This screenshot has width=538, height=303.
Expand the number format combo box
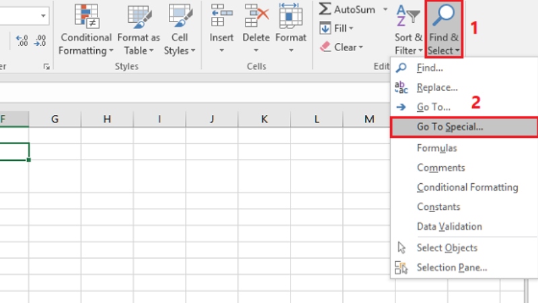(43, 15)
